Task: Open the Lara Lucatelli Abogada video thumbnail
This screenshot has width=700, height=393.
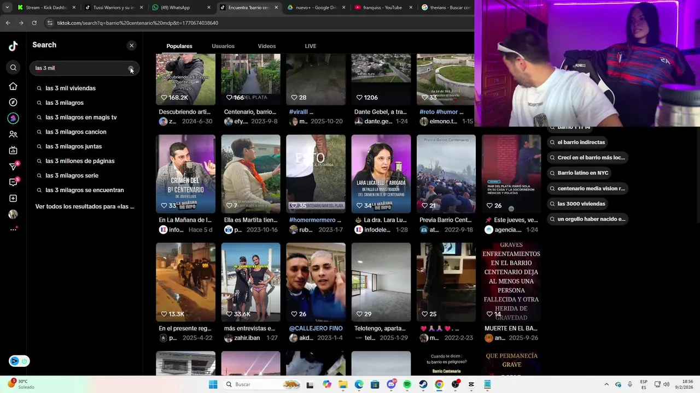Action: tap(381, 174)
